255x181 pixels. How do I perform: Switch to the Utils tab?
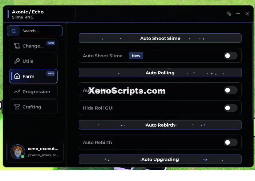pyautogui.click(x=33, y=61)
